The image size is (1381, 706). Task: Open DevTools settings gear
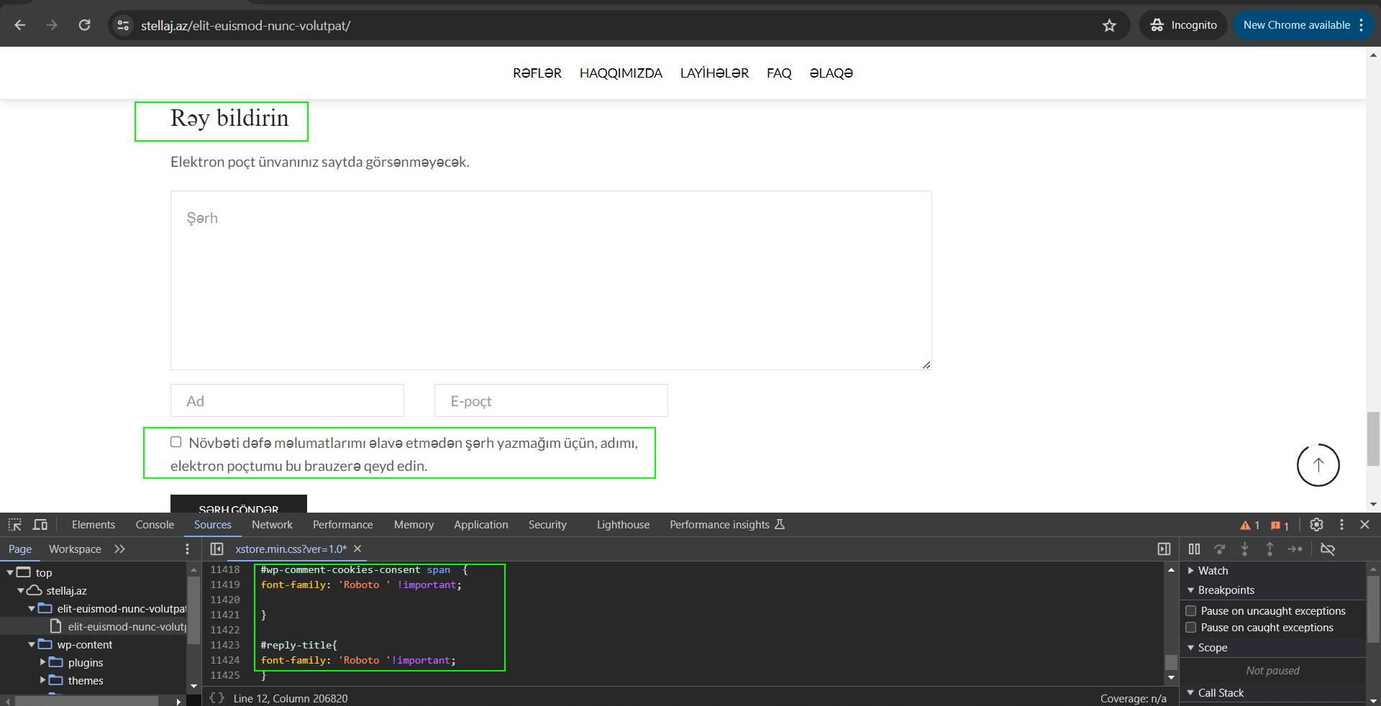pos(1316,525)
